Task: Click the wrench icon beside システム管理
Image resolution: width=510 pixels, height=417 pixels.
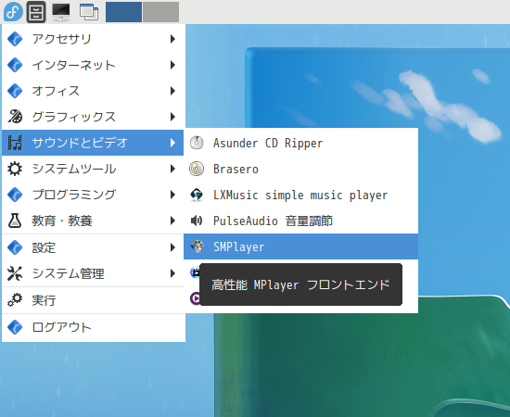Action: [15, 273]
